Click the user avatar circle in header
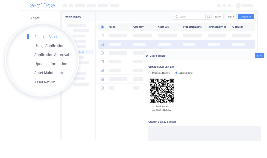The height and width of the screenshot is (158, 267). tap(238, 5)
